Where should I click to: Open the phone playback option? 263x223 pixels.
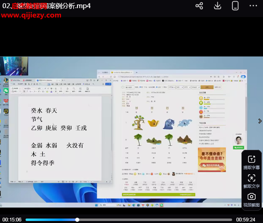[235, 6]
